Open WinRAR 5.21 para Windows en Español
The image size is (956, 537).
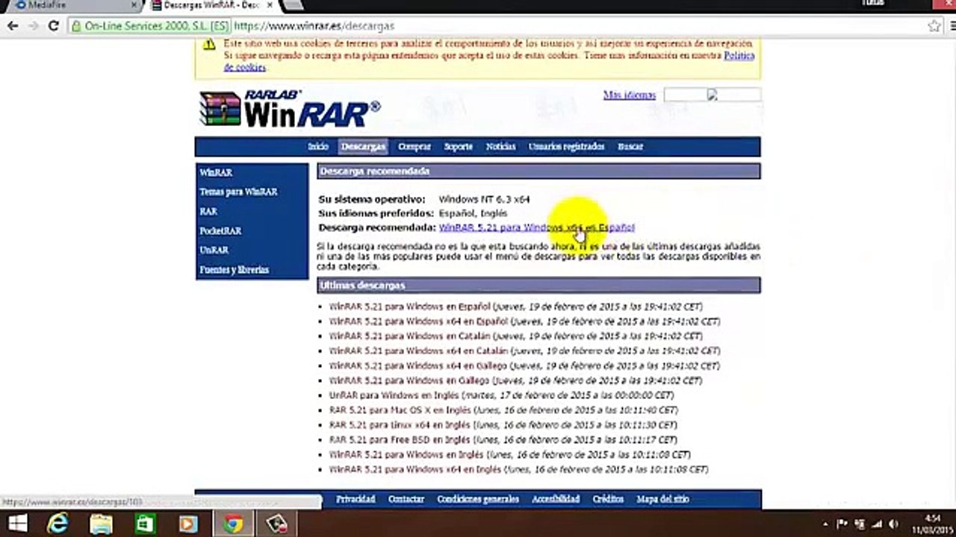click(410, 307)
